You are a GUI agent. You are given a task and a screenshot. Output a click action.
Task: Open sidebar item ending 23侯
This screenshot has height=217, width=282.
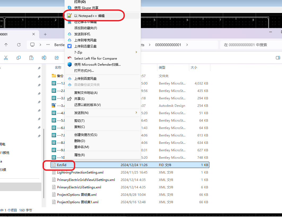coord(3,170)
